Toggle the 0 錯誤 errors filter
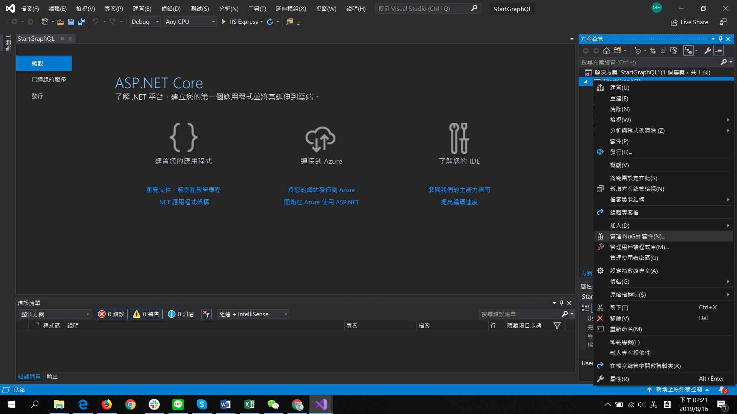The image size is (737, 414). (x=112, y=314)
